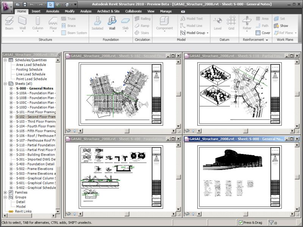Click the Model Line tool
The width and height of the screenshot is (303, 227).
point(191,26)
